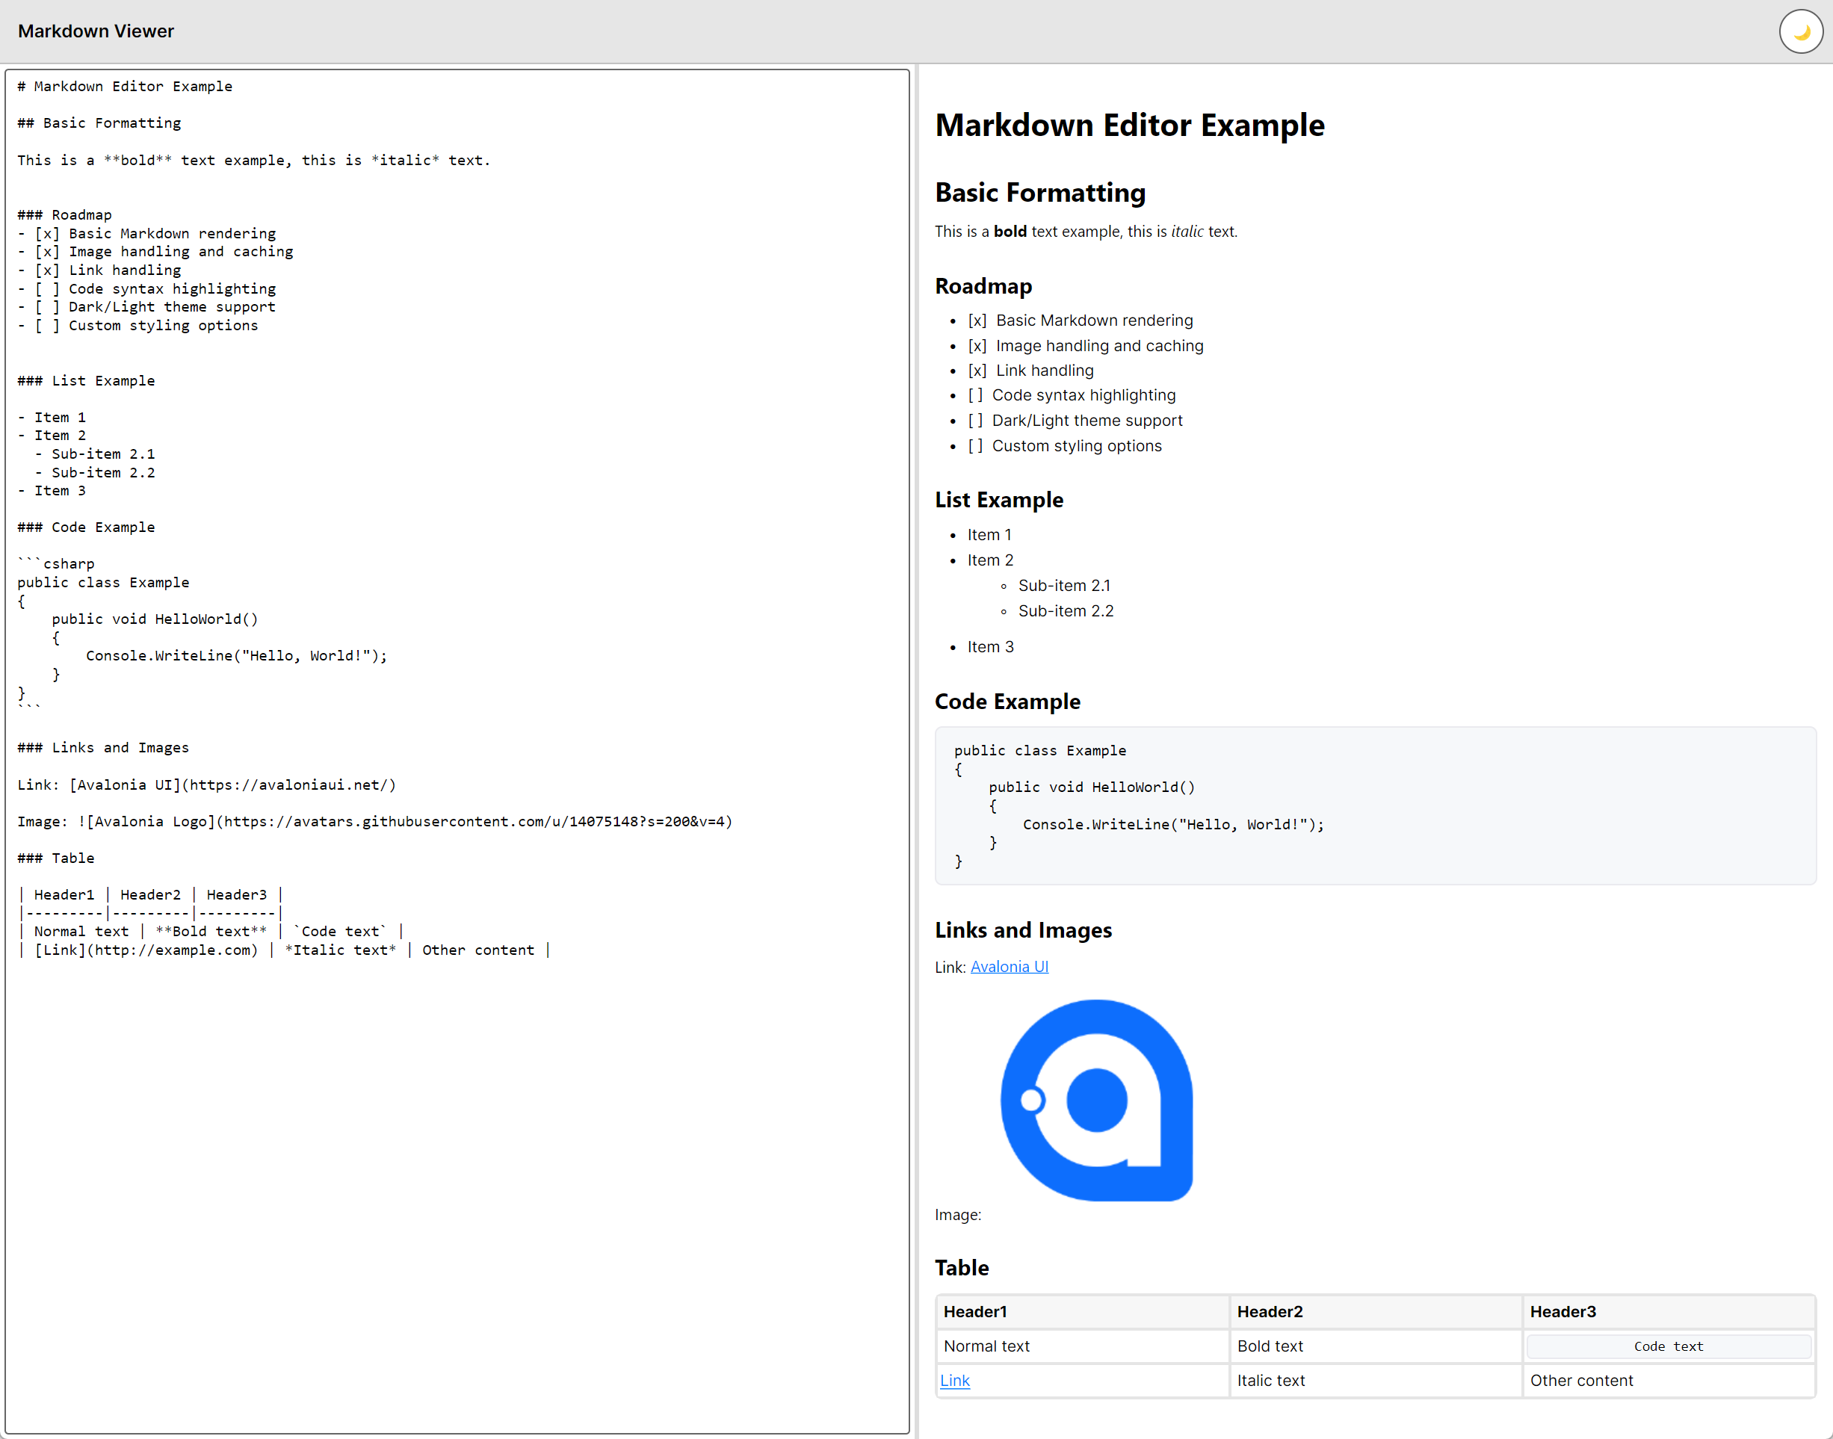Click 'Other content' table cell
The image size is (1833, 1439).
[1581, 1380]
